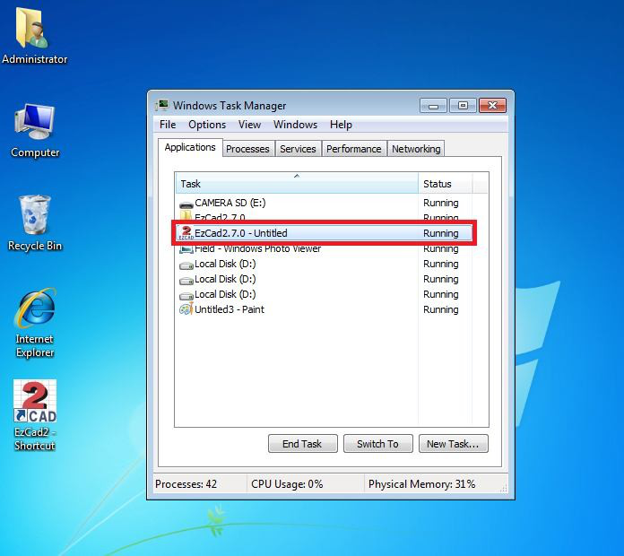The image size is (624, 556).
Task: Switch to the Processes tab
Action: pyautogui.click(x=247, y=149)
